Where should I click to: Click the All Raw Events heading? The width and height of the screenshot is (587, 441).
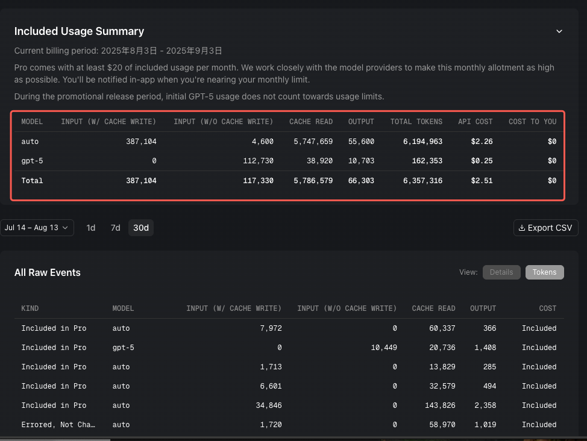coord(48,273)
